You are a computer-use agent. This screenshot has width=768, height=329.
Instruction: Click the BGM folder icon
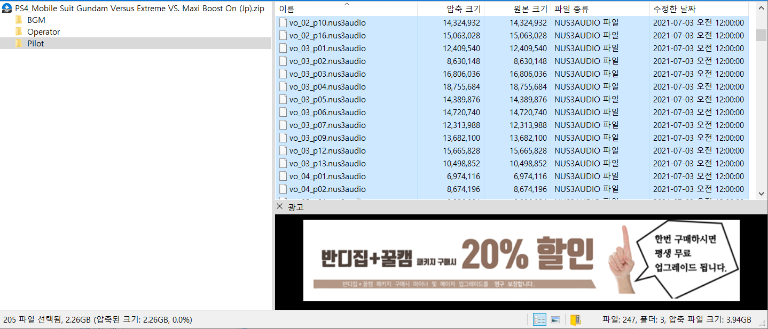(19, 20)
